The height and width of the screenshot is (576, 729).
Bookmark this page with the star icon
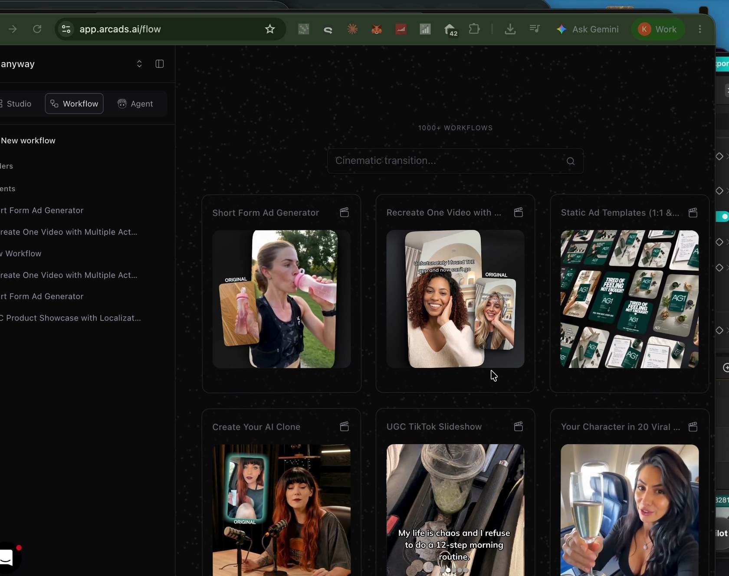(x=270, y=29)
